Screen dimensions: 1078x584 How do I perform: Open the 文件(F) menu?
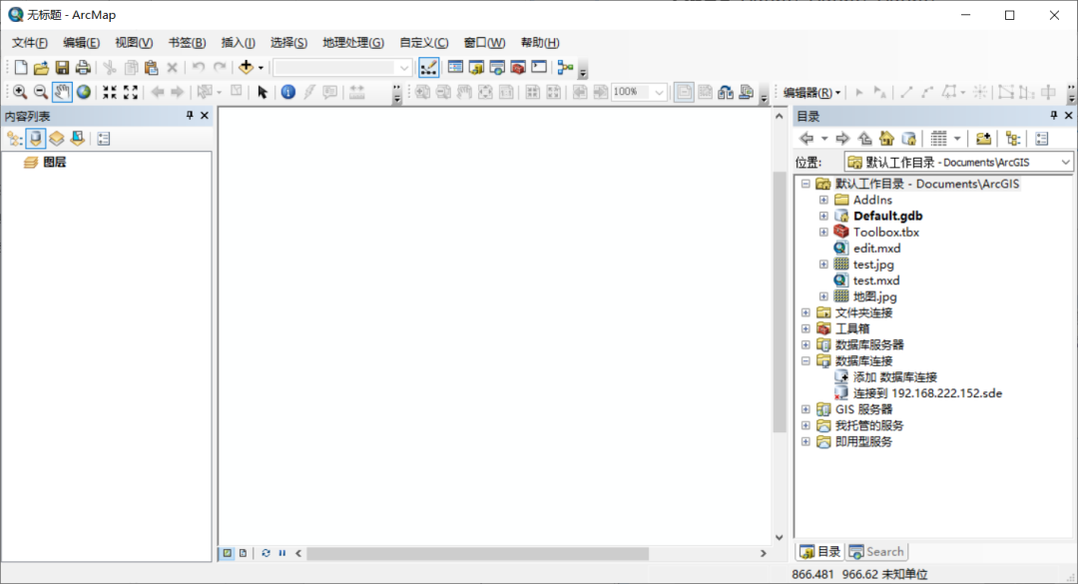pos(30,43)
